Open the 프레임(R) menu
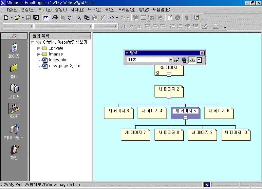This screenshot has width=262, height=189. click(127, 10)
